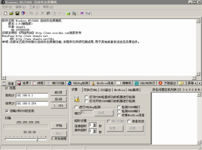Click the 停止 button
This screenshot has width=202, height=150.
(x=59, y=134)
